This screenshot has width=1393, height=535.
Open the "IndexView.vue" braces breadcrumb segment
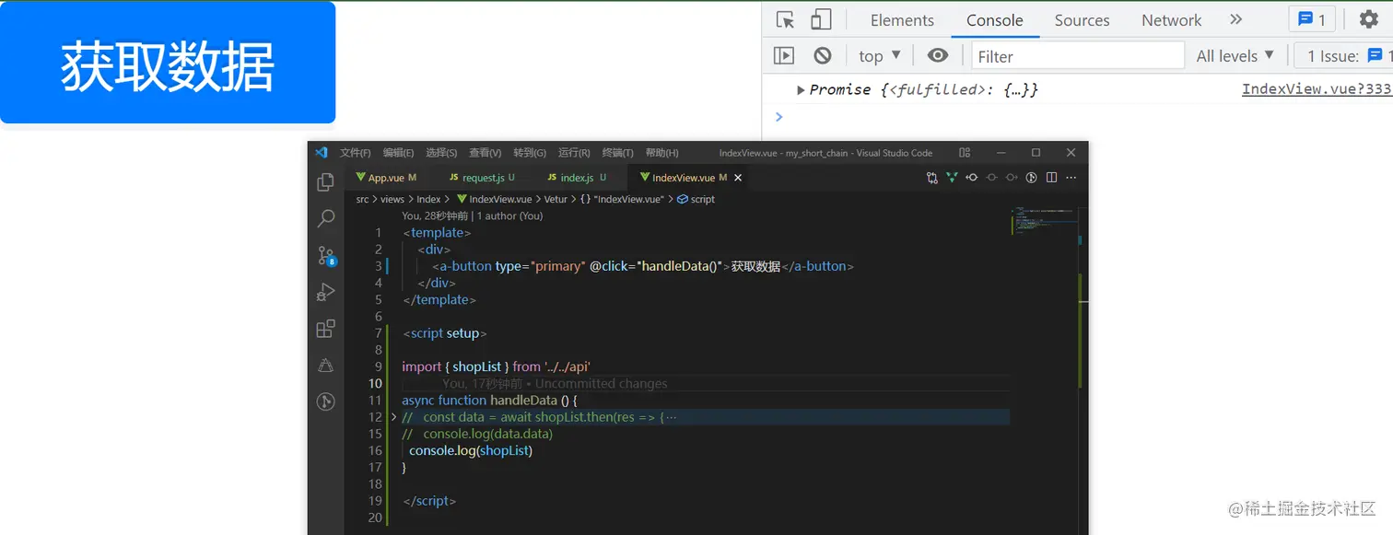[x=622, y=199]
